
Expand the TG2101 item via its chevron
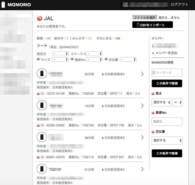[x=142, y=169]
